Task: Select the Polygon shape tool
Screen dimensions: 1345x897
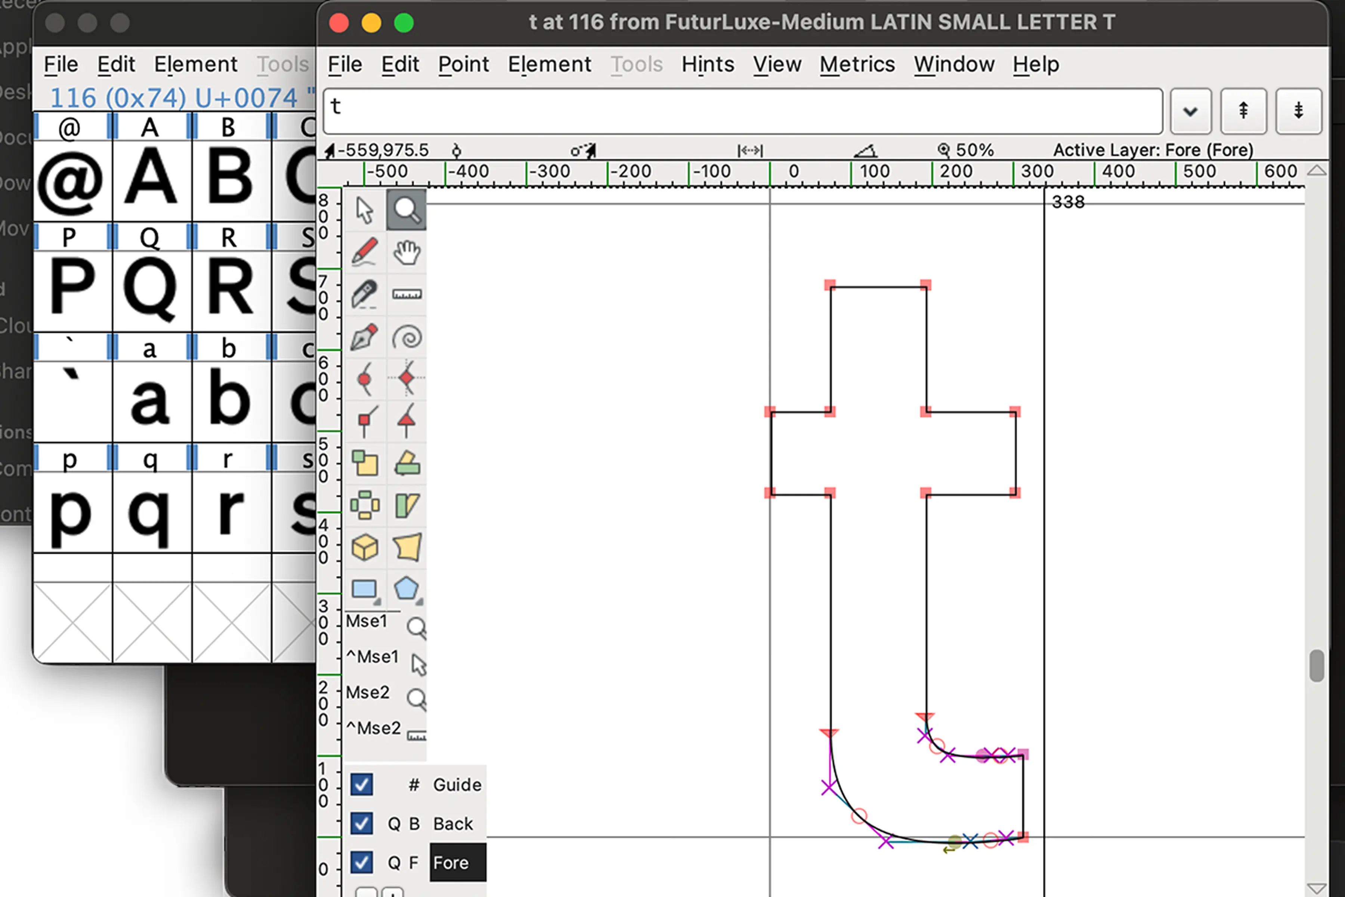Action: pos(406,589)
